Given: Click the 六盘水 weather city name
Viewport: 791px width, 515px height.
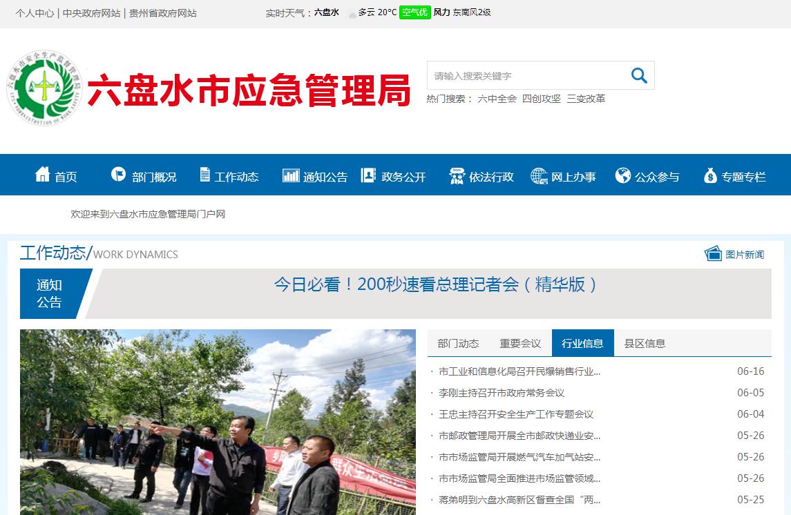Looking at the screenshot, I should (326, 12).
